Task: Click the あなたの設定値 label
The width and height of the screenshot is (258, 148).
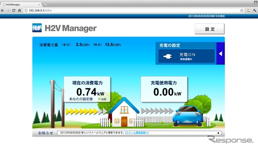Action: click(81, 99)
